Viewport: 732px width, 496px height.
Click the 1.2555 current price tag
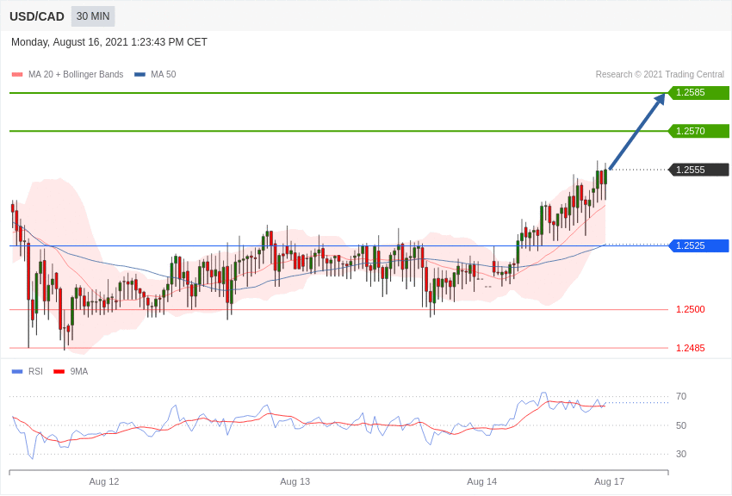(x=698, y=170)
